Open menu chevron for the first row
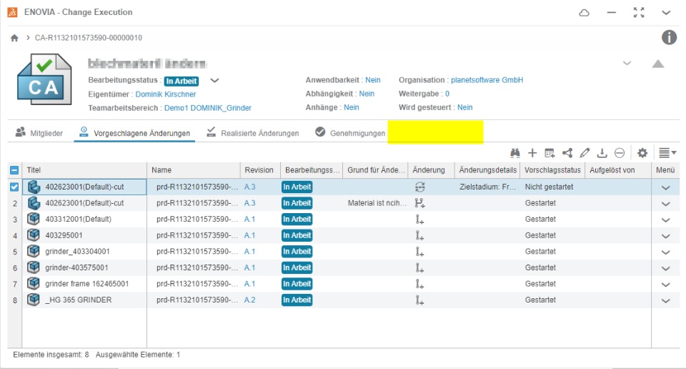686x369 pixels. coord(665,188)
